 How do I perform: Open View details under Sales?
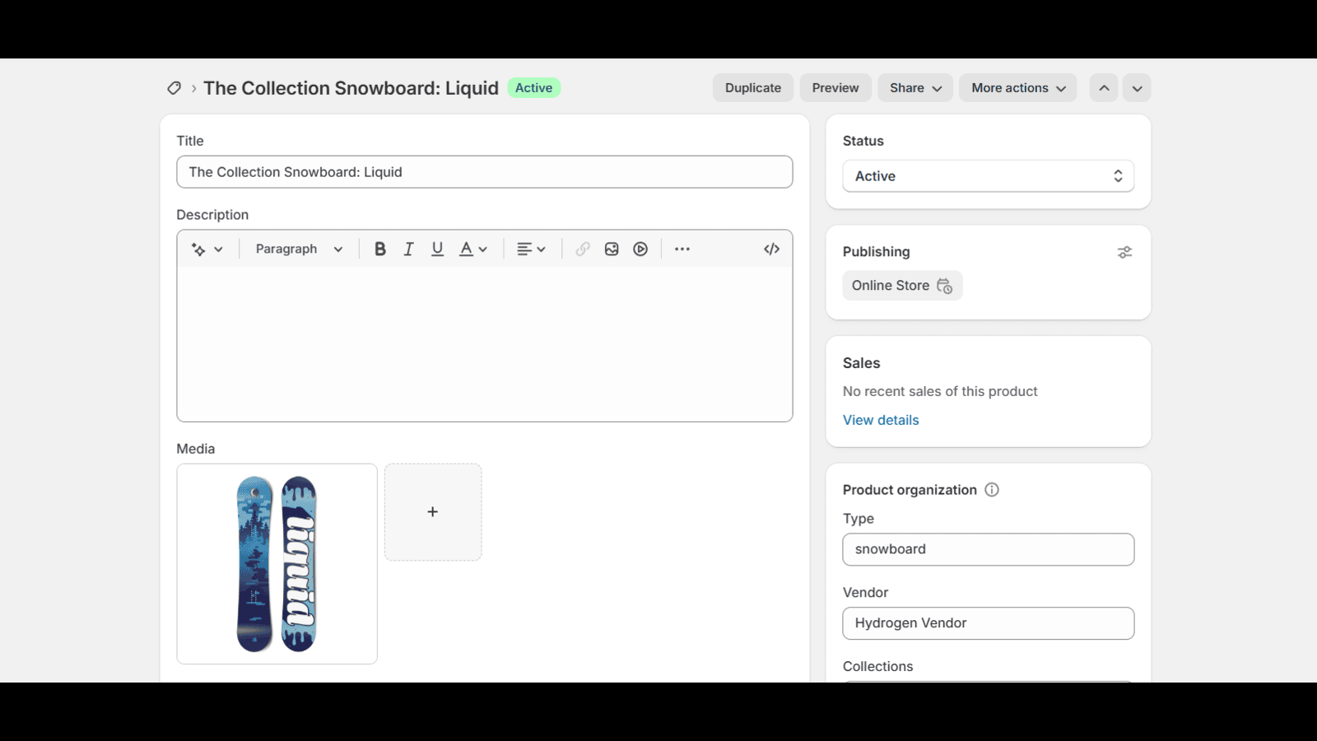point(880,420)
